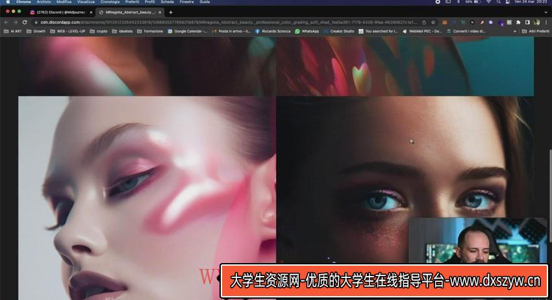Open the 'You searched for' bookmark

pyautogui.click(x=378, y=31)
